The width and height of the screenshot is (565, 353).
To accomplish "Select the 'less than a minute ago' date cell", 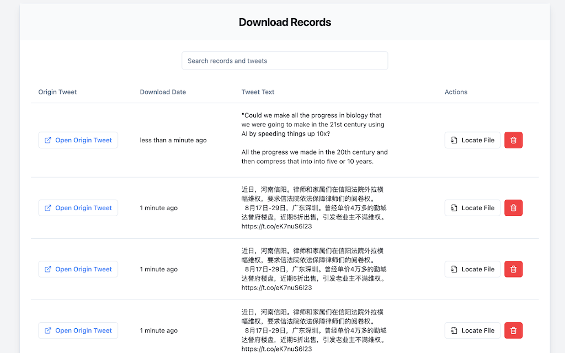I will point(173,140).
